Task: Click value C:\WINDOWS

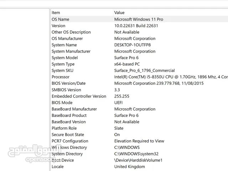Action: 127,147
